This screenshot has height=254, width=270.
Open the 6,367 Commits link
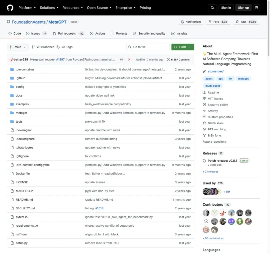coord(178,59)
